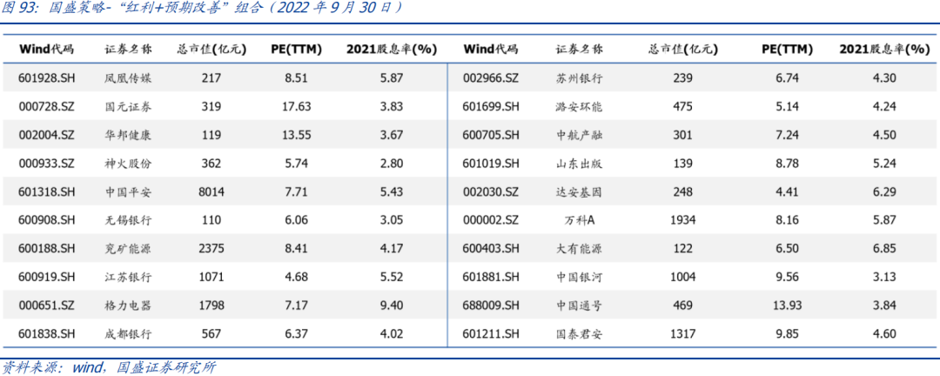Click the market cap value 1317
The width and height of the screenshot is (940, 376).
click(682, 333)
